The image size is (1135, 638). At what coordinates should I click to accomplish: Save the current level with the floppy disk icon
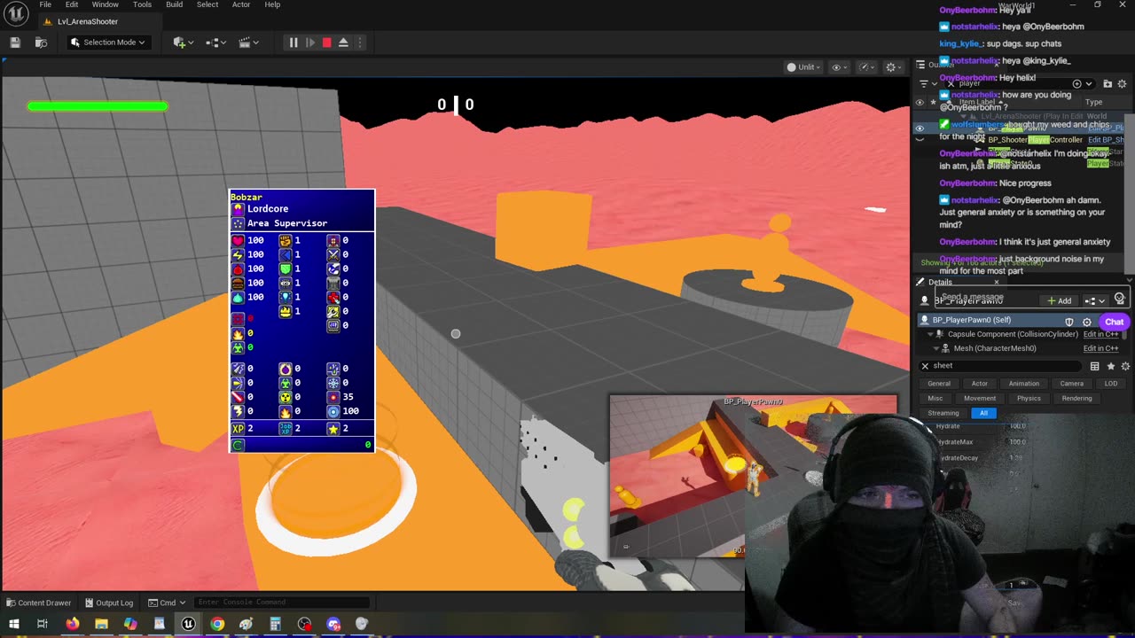point(15,43)
